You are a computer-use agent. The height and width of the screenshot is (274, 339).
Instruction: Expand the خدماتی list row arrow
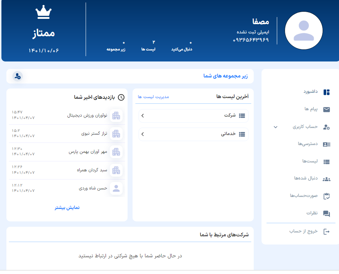tap(142, 134)
